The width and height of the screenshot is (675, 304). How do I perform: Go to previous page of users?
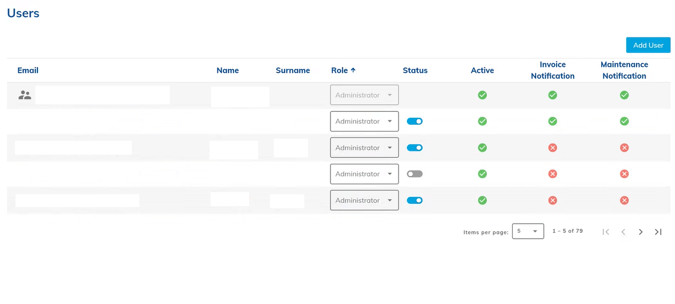pyautogui.click(x=623, y=232)
